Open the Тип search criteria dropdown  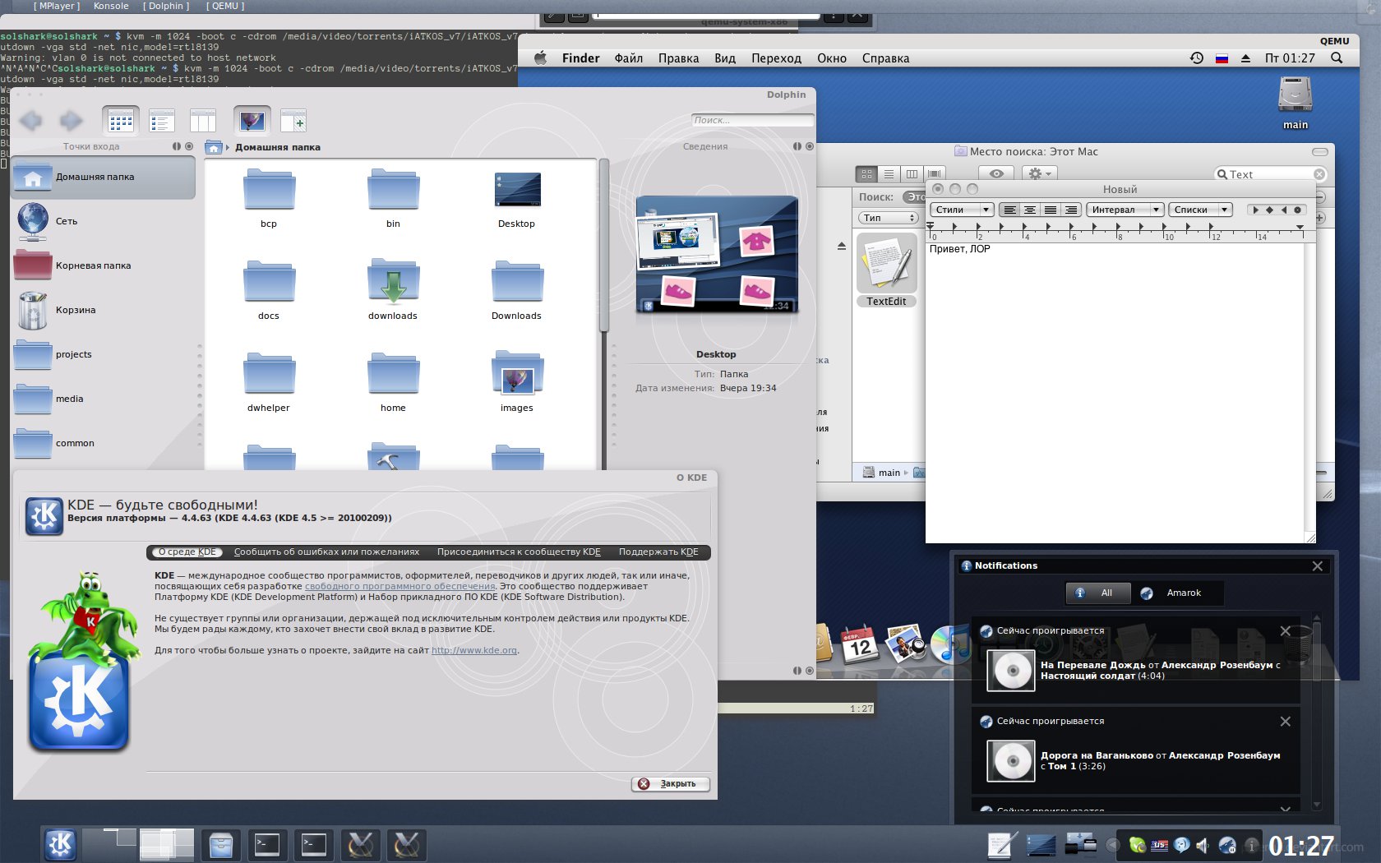[889, 218]
